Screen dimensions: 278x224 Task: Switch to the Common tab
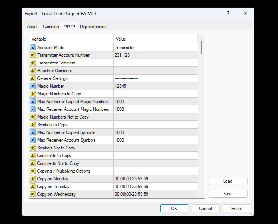[51, 27]
